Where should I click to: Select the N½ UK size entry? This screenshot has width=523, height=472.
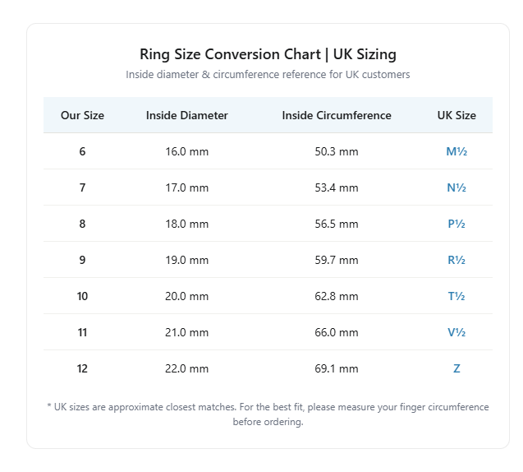point(456,187)
